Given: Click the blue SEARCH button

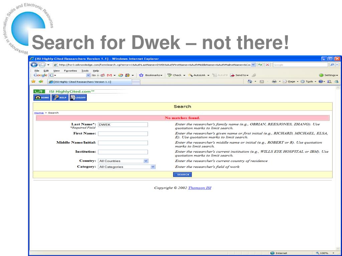Looking at the screenshot, I should (182, 174).
